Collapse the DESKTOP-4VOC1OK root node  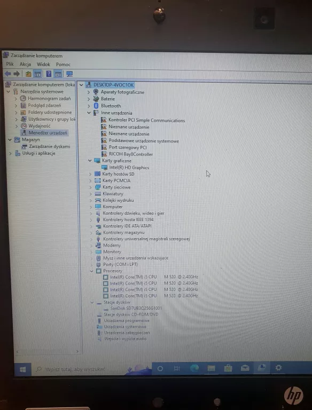tap(81, 85)
